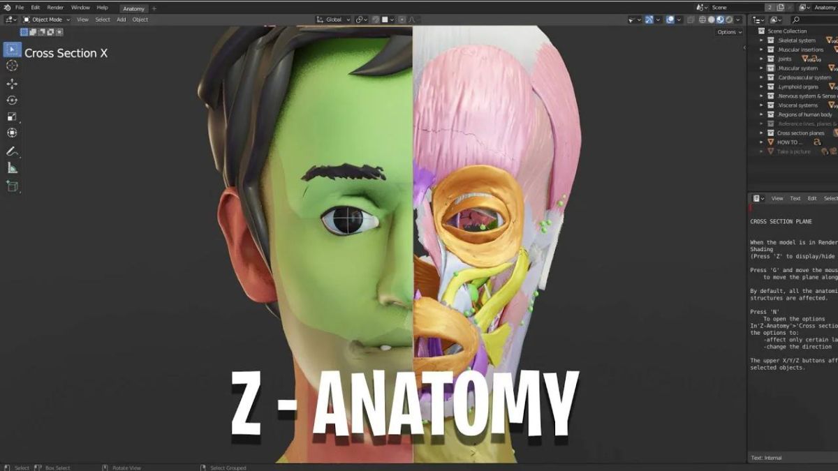Open the Global orientation dropdown

click(333, 20)
